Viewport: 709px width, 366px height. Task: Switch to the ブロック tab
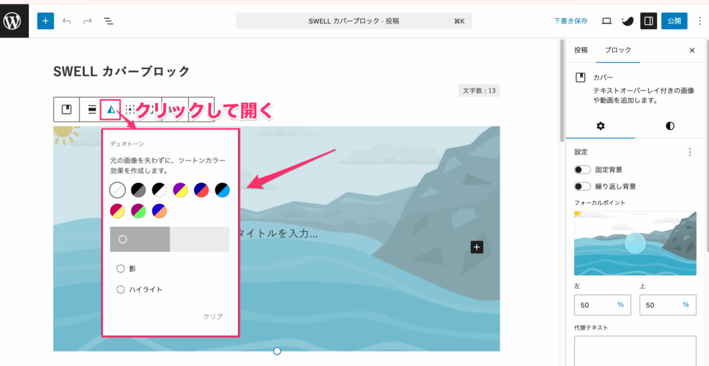coord(618,51)
